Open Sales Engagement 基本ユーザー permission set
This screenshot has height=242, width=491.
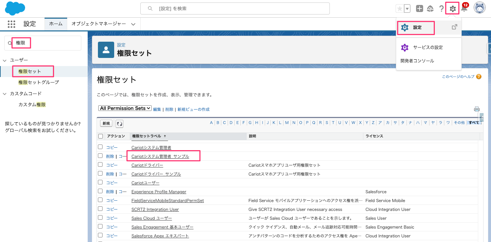click(x=162, y=227)
